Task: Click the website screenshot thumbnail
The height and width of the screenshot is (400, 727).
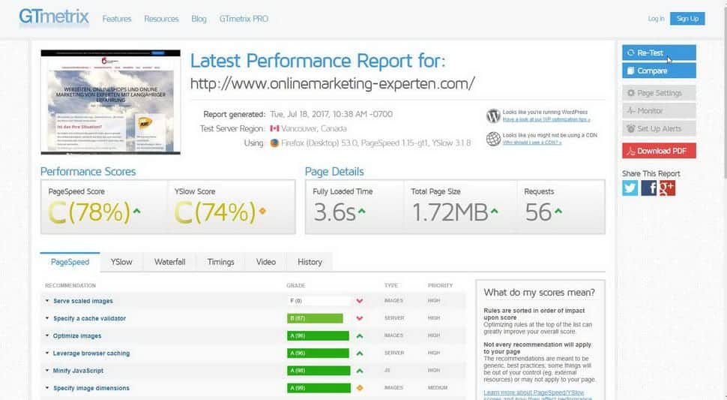Action: click(x=110, y=102)
